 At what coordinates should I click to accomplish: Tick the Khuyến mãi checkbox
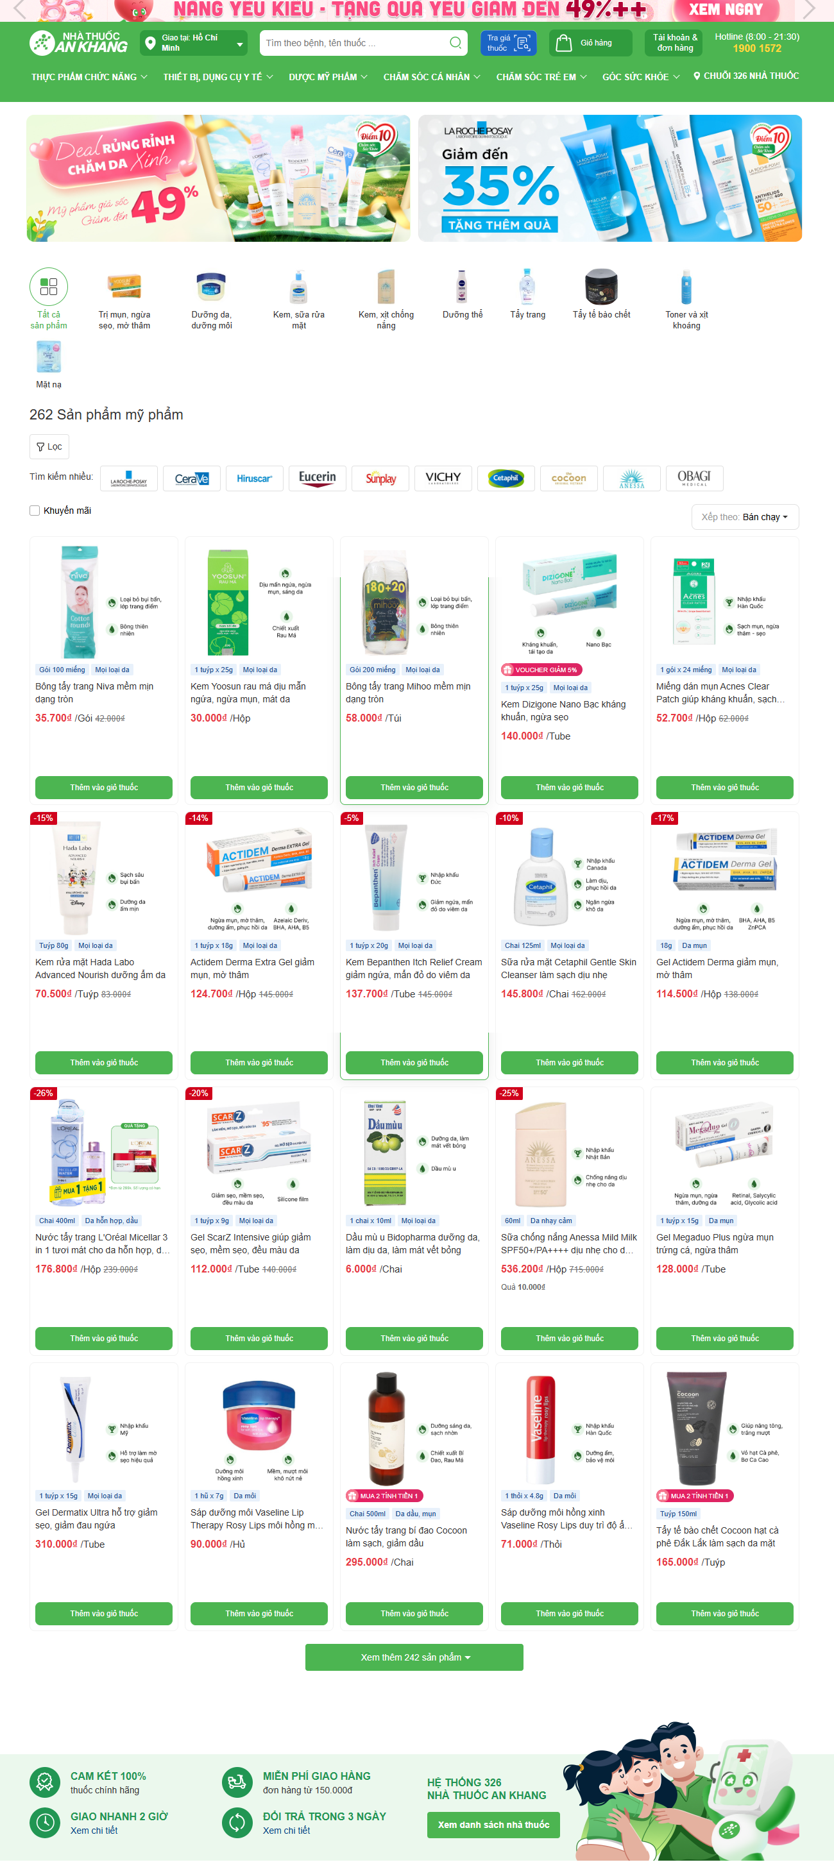(x=34, y=510)
